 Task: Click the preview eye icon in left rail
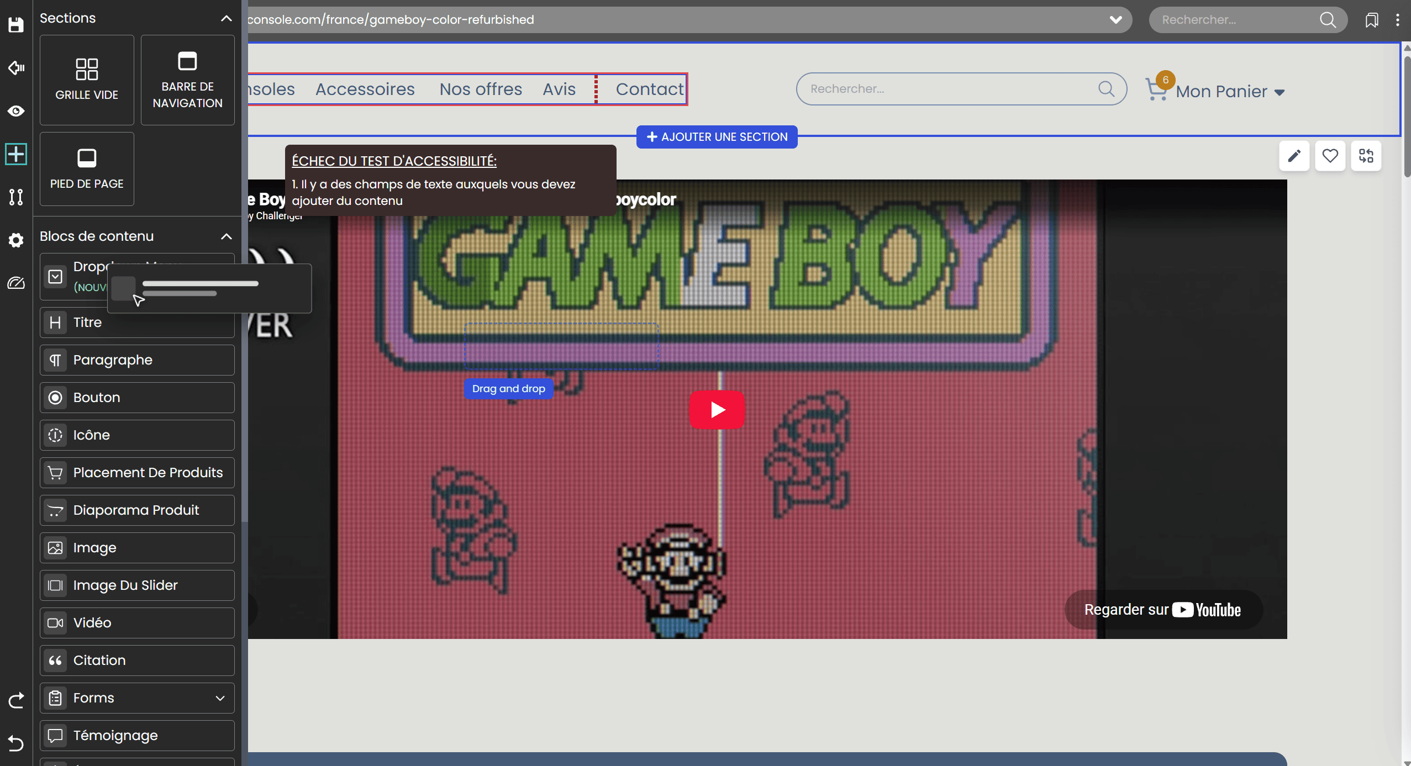16,111
